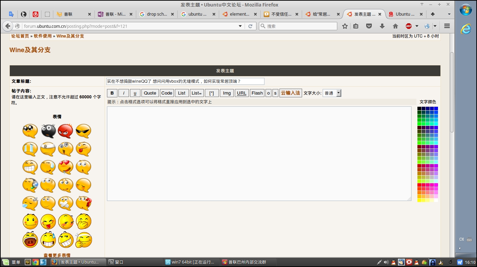This screenshot has height=267, width=477.
Task: Switch to the 不受信任 tab
Action: (x=281, y=14)
